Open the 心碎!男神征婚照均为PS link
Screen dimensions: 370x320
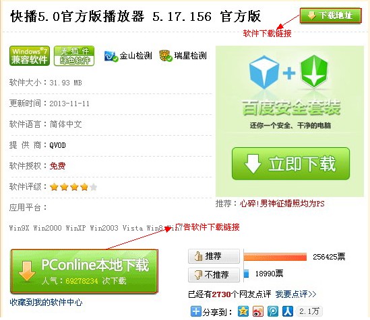(282, 203)
